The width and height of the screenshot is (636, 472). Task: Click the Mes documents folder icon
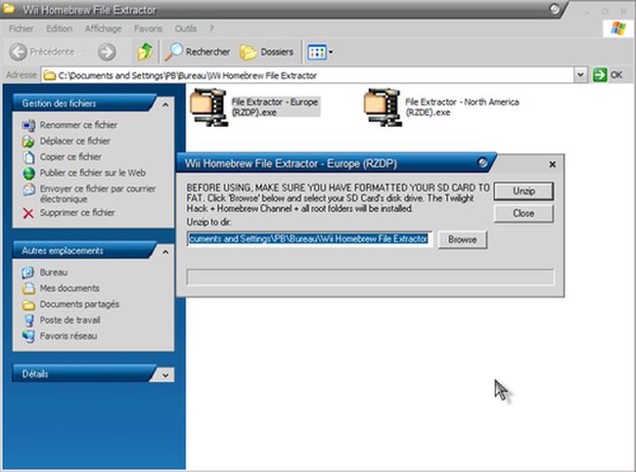click(x=28, y=288)
